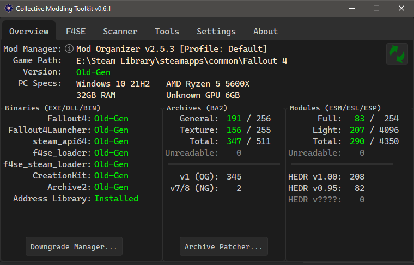Open the F4SE tab

coord(76,32)
